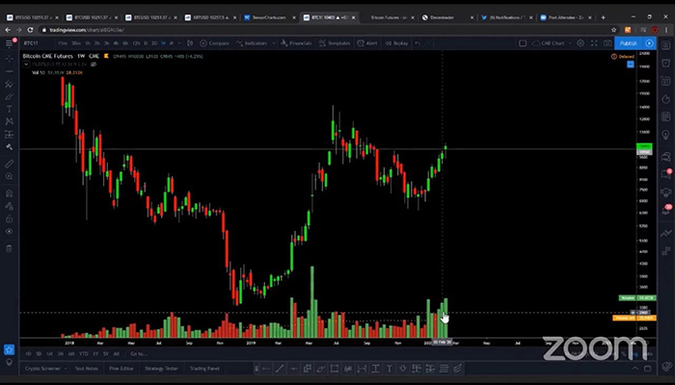Open the Indicators dialog
Screen dimensions: 675x385
pyautogui.click(x=252, y=43)
